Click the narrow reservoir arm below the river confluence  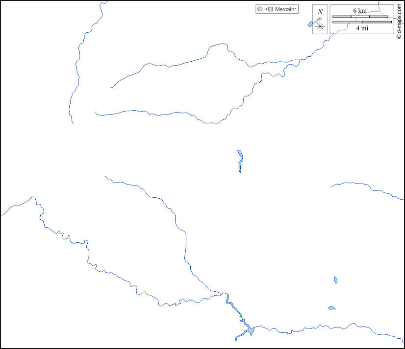[235, 308]
